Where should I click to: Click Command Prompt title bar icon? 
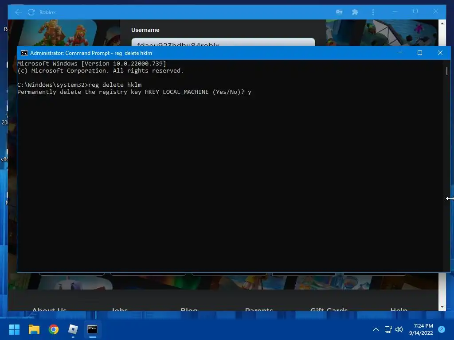pos(24,53)
